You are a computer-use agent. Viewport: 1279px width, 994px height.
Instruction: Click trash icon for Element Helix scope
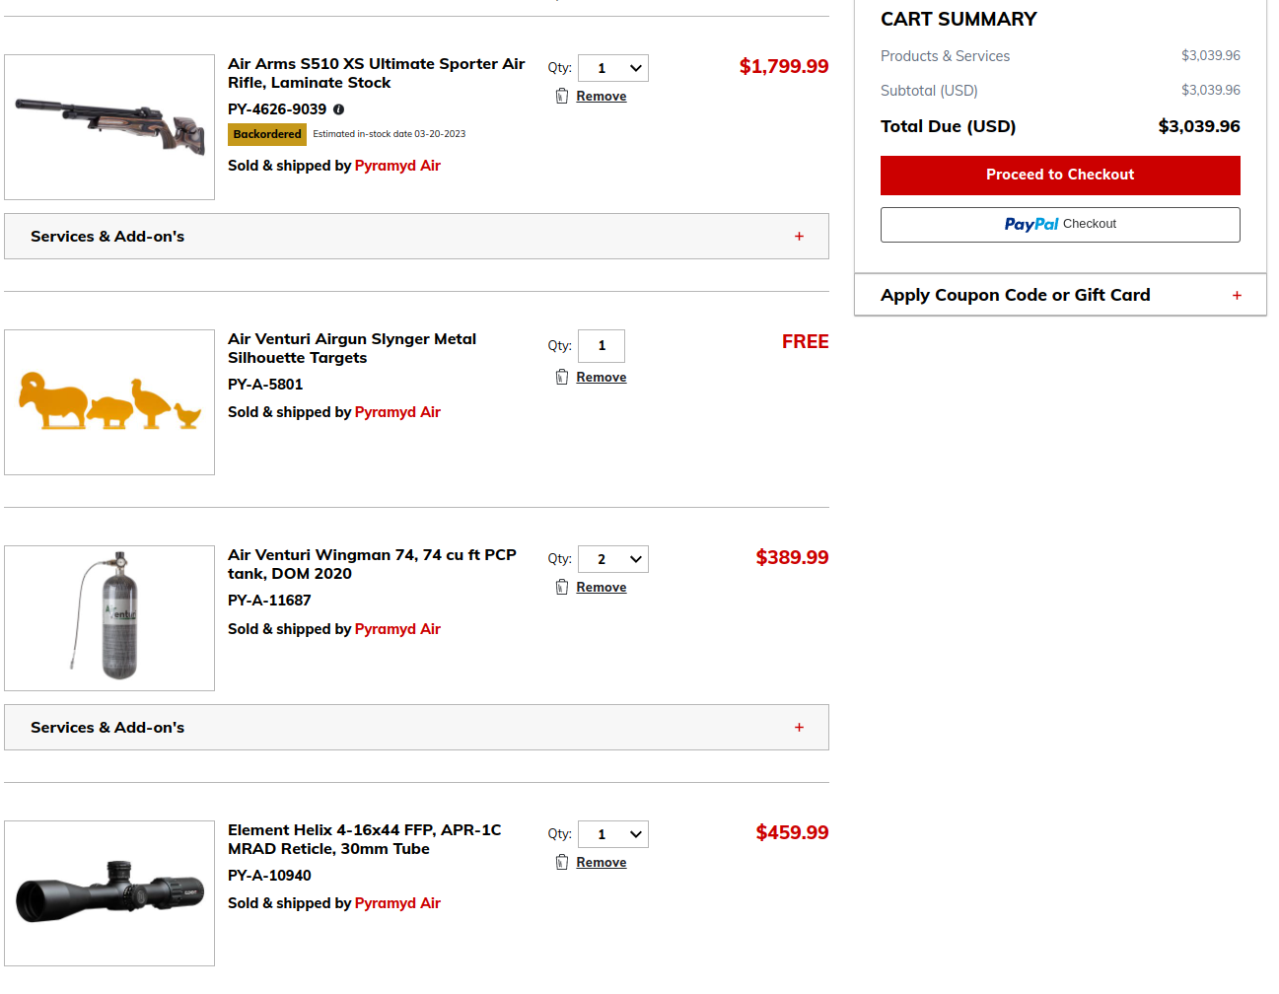(562, 862)
